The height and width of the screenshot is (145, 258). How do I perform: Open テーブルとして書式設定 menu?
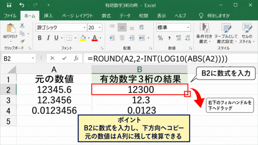[226, 33]
